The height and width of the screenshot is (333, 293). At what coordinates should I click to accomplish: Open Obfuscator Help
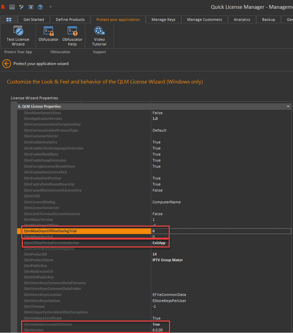[72, 36]
